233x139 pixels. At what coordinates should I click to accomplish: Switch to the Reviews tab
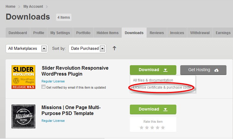click(x=157, y=33)
